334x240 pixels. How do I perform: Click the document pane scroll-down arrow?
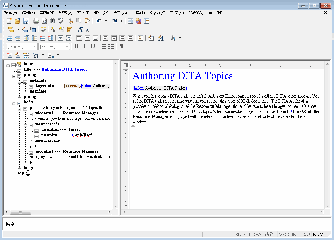click(327, 206)
